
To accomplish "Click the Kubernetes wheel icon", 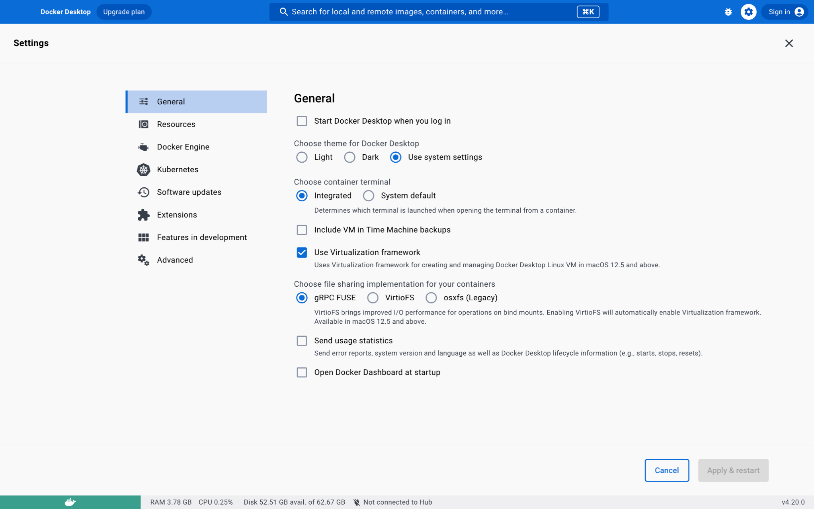I will pos(143,169).
